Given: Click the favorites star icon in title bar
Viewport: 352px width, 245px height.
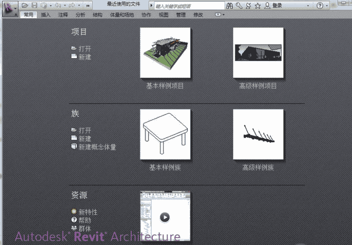Looking at the screenshot, I should (x=257, y=6).
